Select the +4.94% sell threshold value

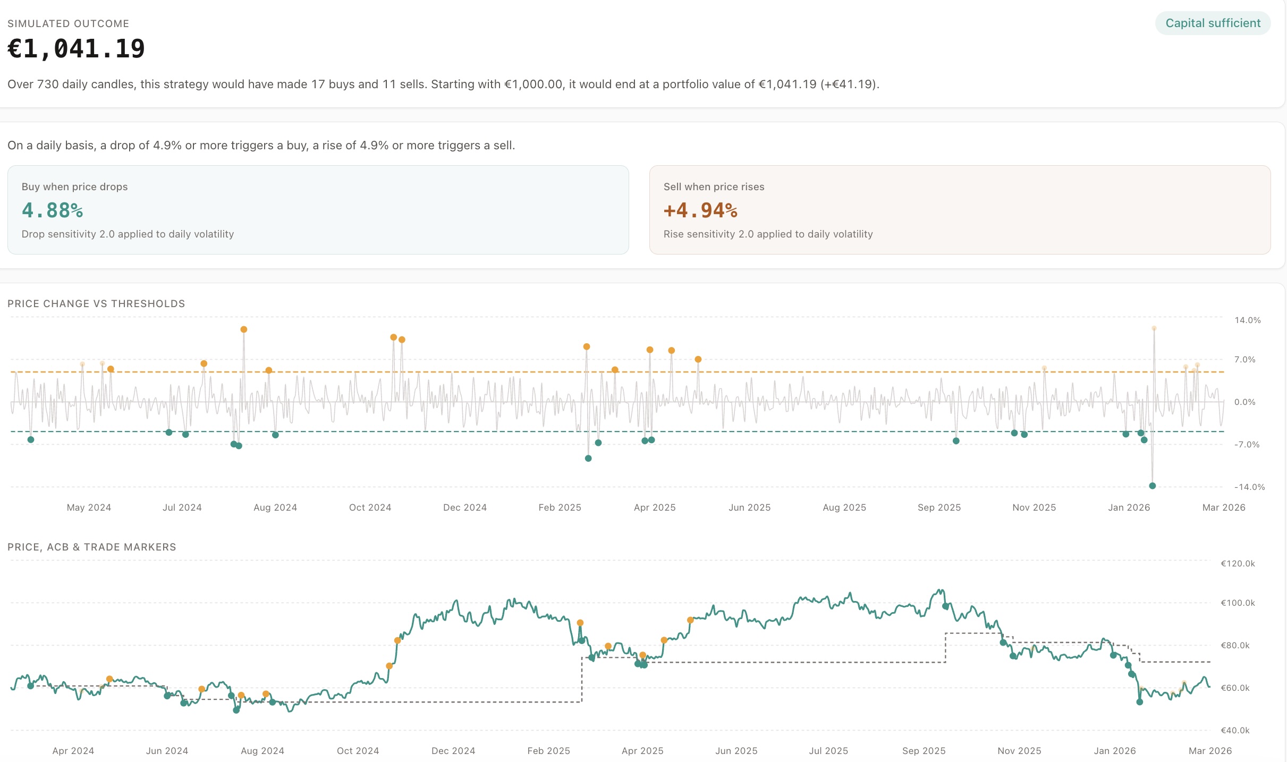click(700, 210)
